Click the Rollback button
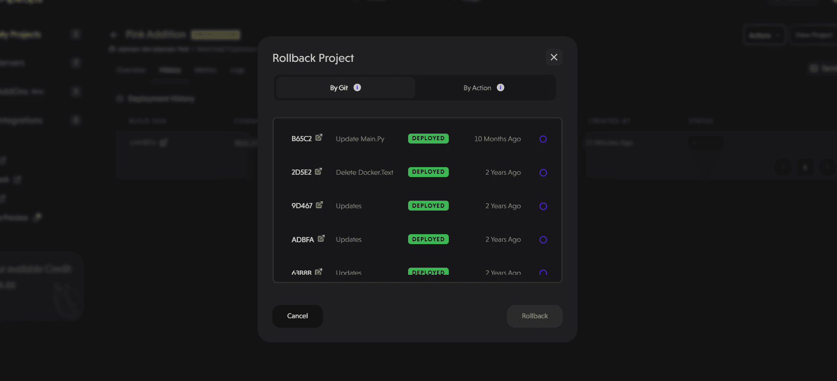Image resolution: width=837 pixels, height=381 pixels. (534, 316)
